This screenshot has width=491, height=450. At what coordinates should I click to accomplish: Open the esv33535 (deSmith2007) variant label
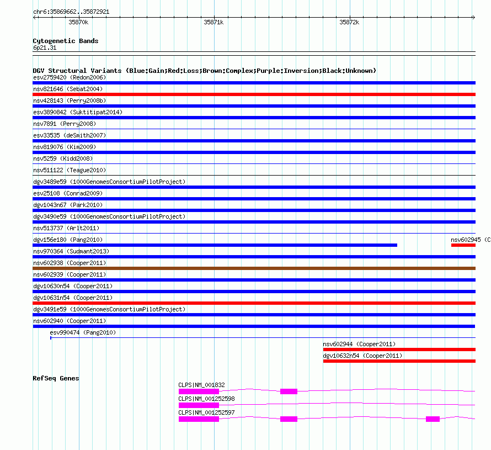(70, 135)
